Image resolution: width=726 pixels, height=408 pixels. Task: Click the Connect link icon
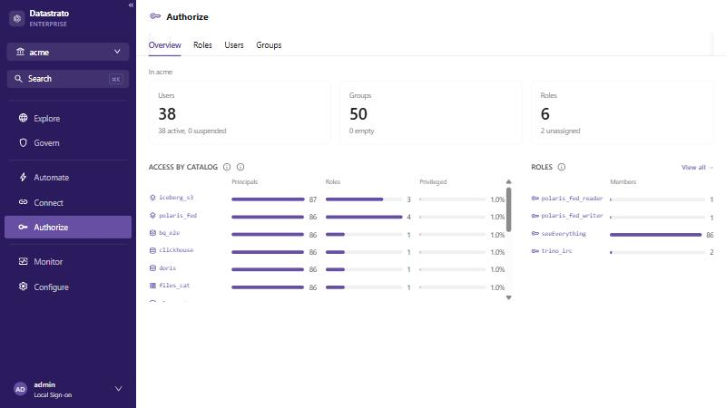(x=24, y=202)
